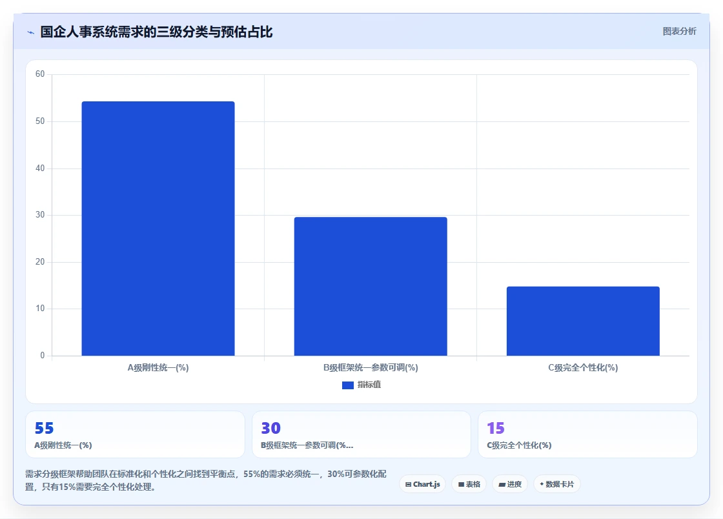The width and height of the screenshot is (723, 519).
Task: Click x-axis label B级框架统一—参数可调(%)
Action: pos(371,368)
